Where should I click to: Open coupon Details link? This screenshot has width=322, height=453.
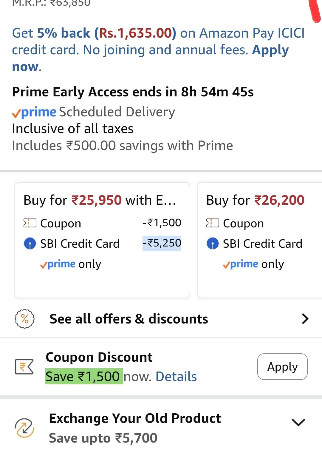click(176, 377)
